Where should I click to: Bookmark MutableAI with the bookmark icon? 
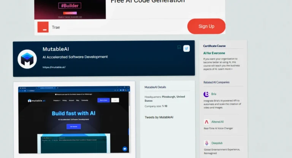click(179, 47)
